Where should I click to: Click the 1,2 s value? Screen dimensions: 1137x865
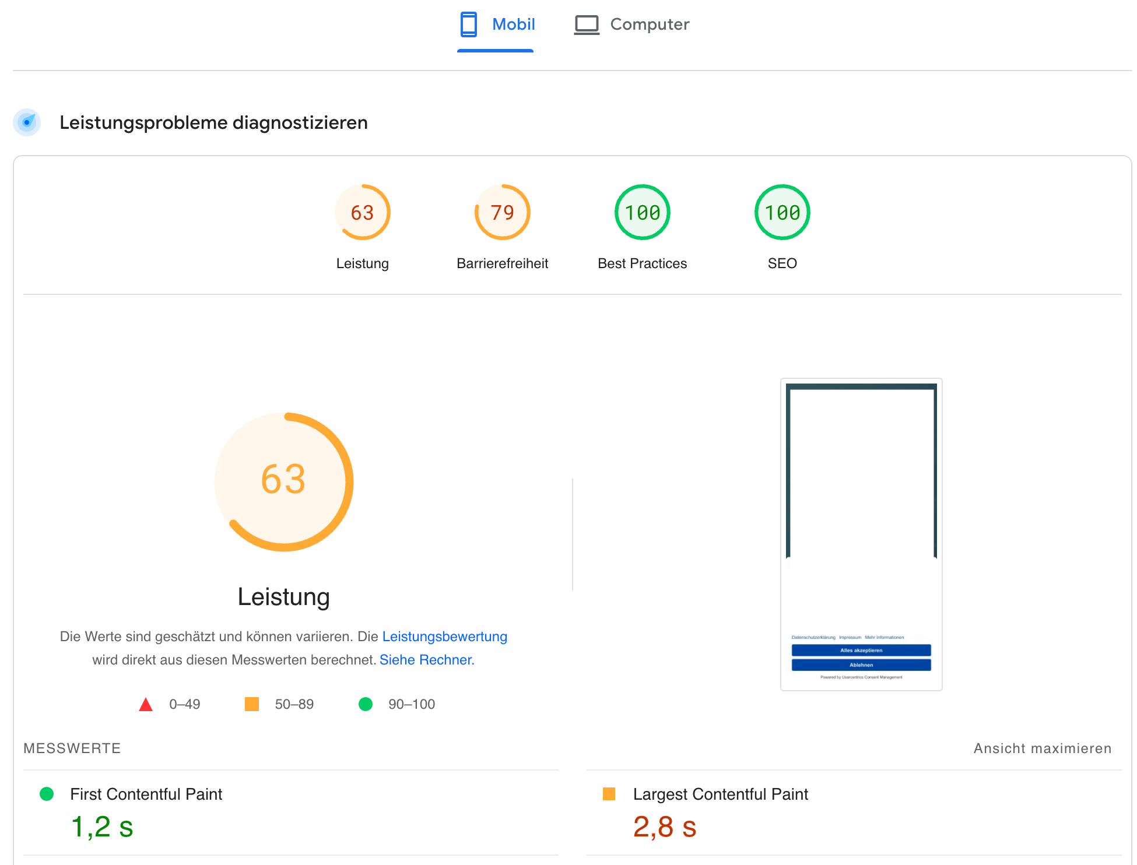click(102, 827)
